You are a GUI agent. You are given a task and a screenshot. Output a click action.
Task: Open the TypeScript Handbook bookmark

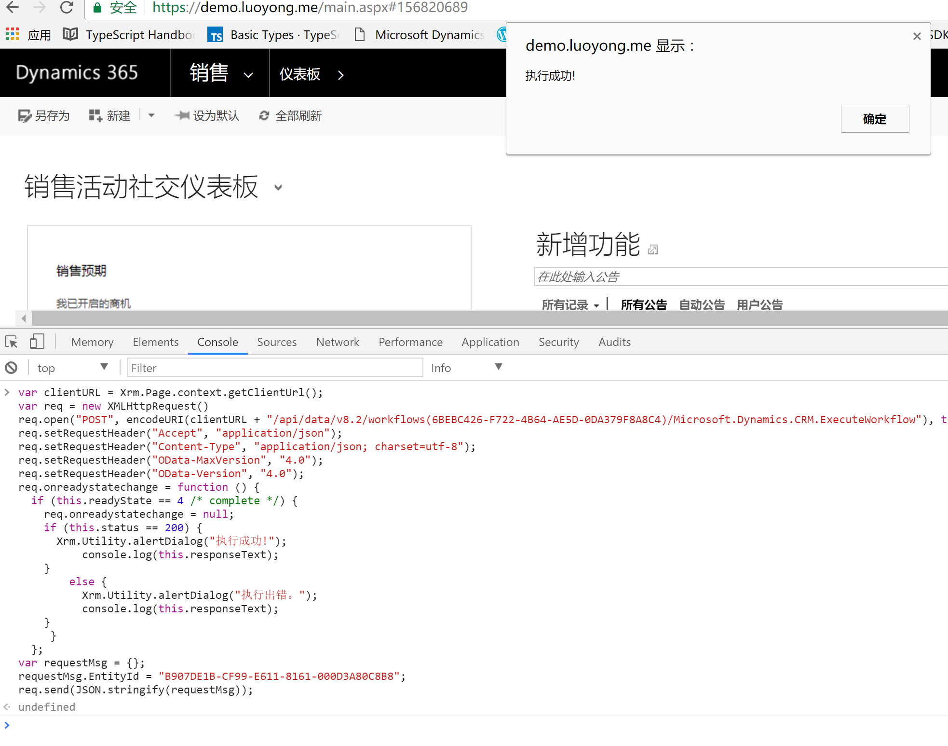(x=129, y=35)
